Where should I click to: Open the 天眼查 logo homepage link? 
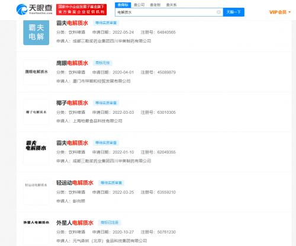[34, 9]
